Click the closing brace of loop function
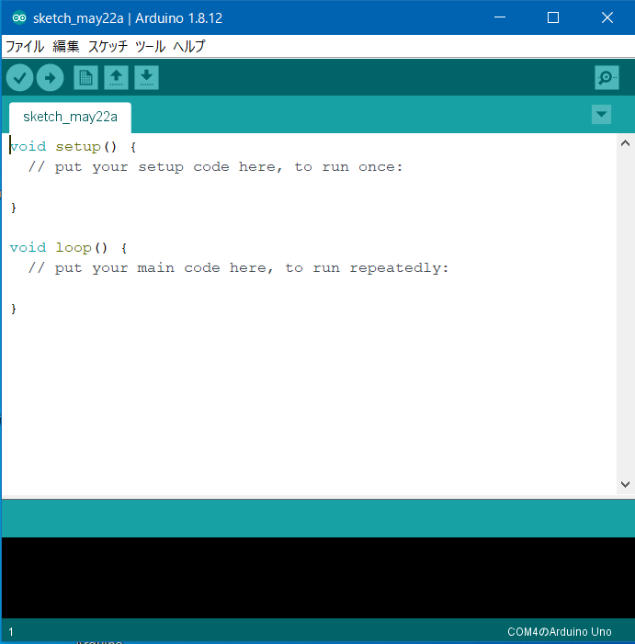The width and height of the screenshot is (635, 644). pyautogui.click(x=14, y=309)
